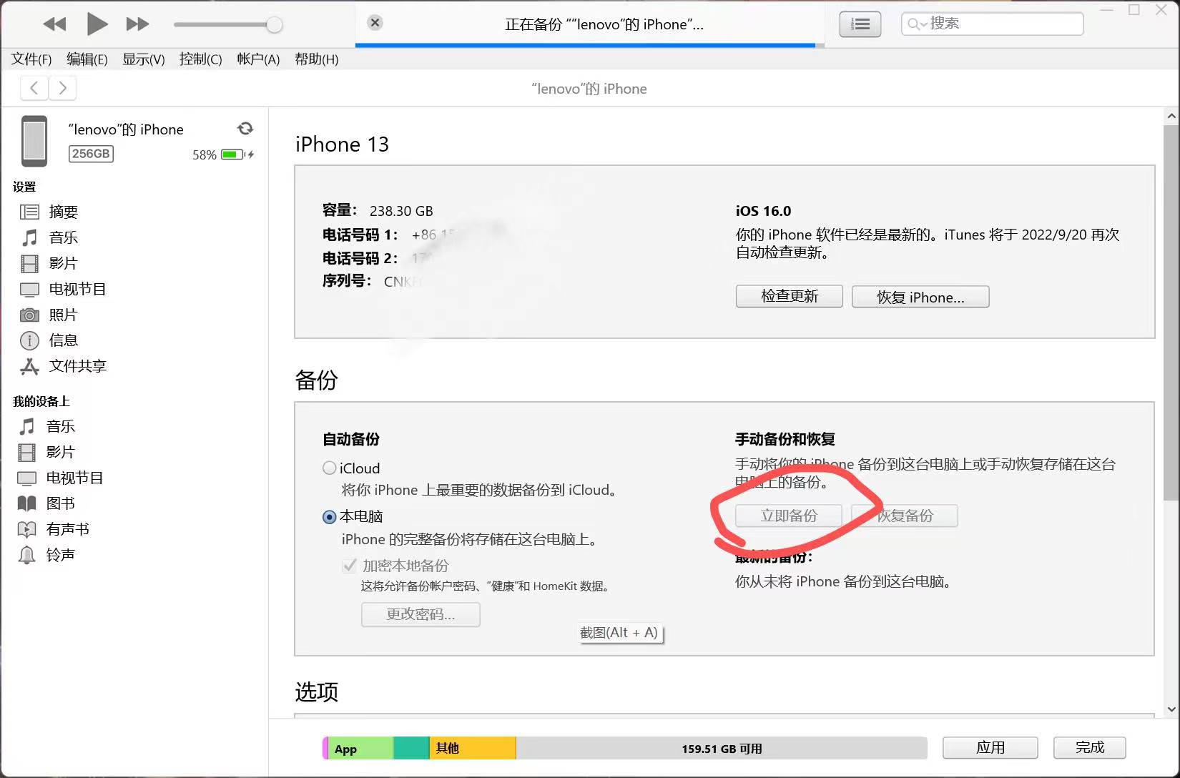The height and width of the screenshot is (778, 1180).
Task: Select the iCloud backup radio button
Action: 329,468
